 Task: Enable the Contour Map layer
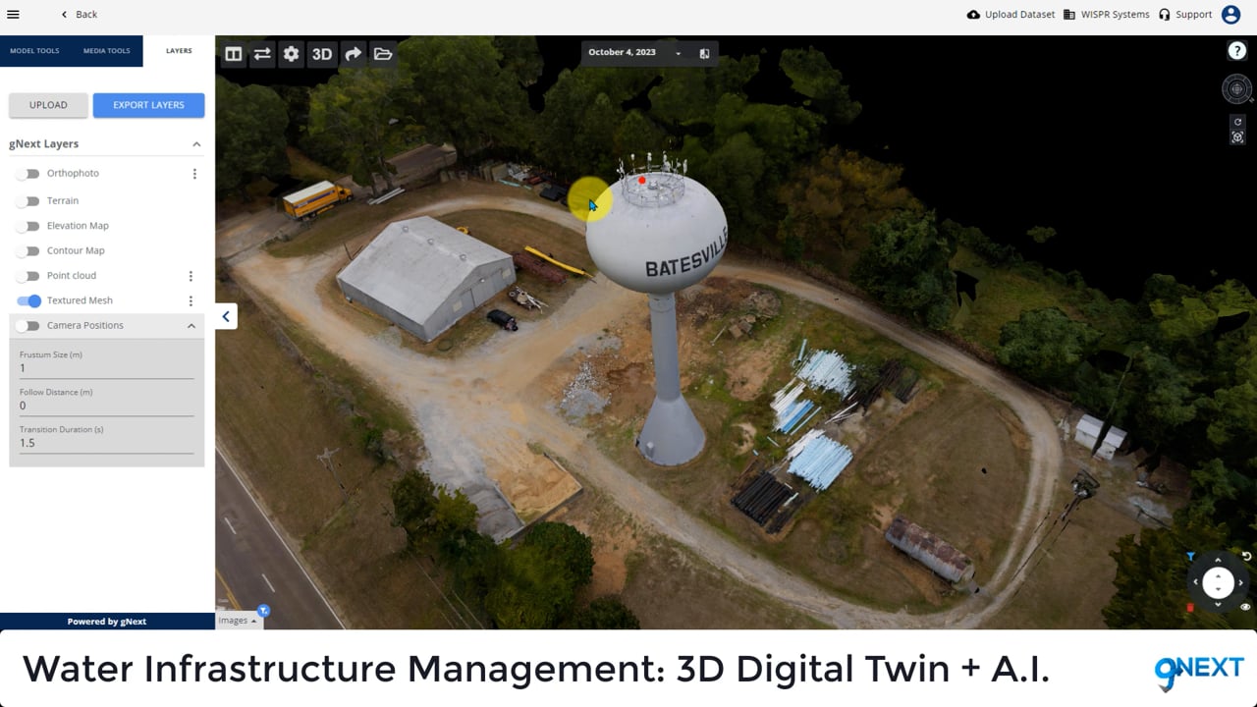pyautogui.click(x=28, y=251)
